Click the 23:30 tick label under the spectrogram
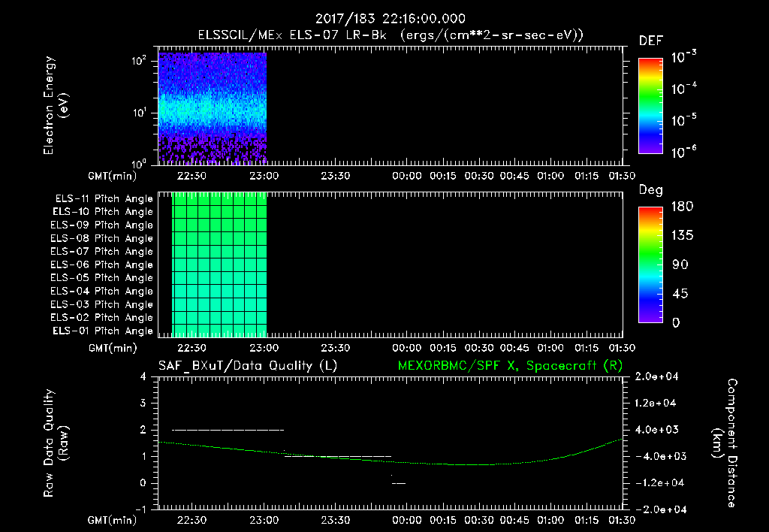The image size is (769, 532). click(x=336, y=176)
